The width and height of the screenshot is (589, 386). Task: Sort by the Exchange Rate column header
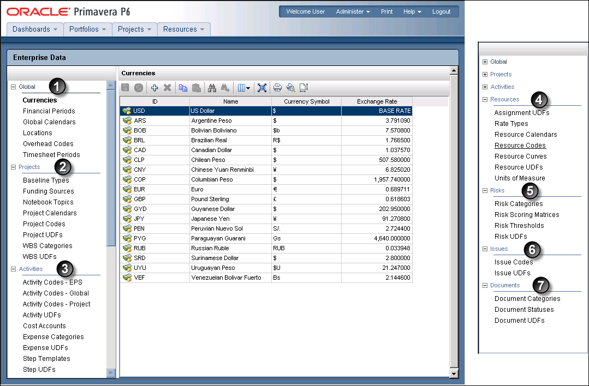377,101
